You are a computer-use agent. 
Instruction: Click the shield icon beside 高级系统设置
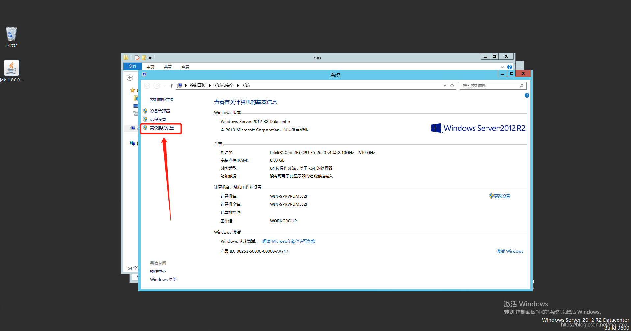145,128
